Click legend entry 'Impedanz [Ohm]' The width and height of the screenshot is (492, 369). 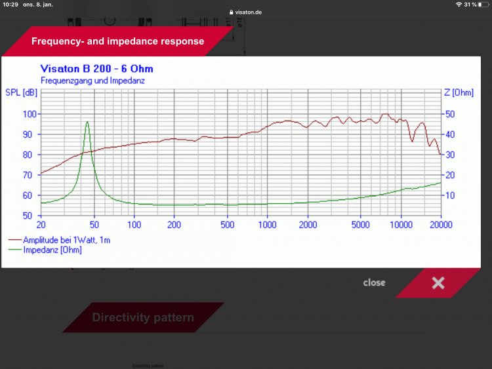coord(52,250)
